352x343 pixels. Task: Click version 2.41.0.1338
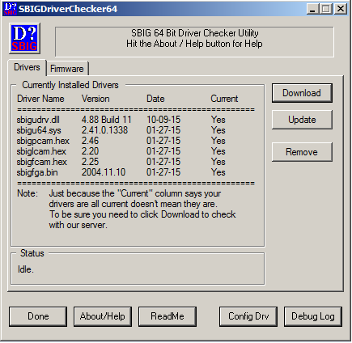tap(104, 130)
